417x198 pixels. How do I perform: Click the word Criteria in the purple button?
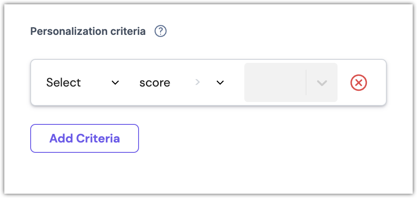[x=98, y=139]
